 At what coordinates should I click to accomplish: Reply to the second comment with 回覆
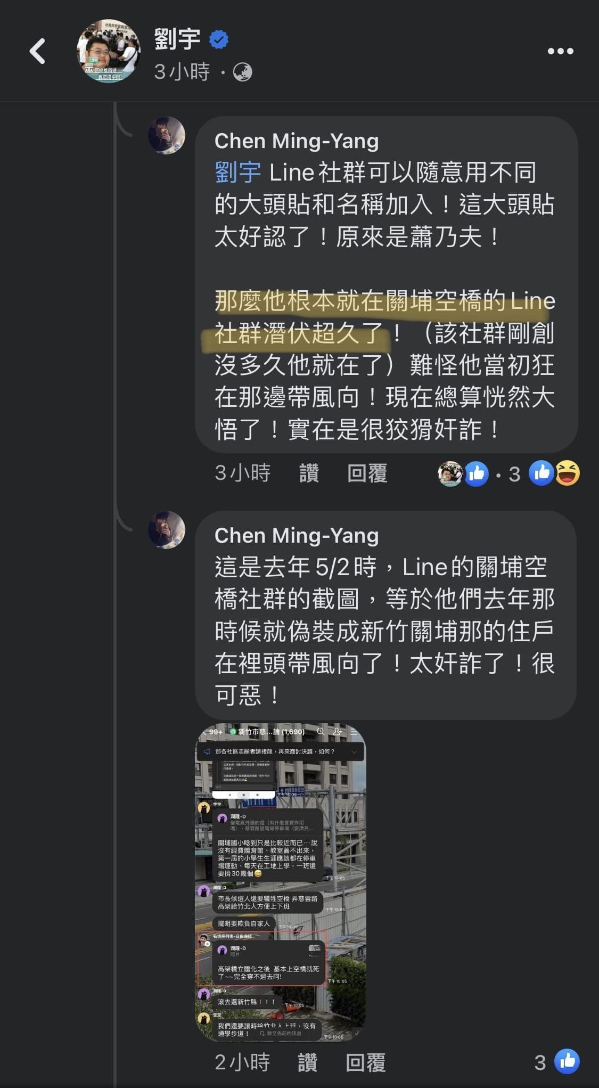(365, 1062)
